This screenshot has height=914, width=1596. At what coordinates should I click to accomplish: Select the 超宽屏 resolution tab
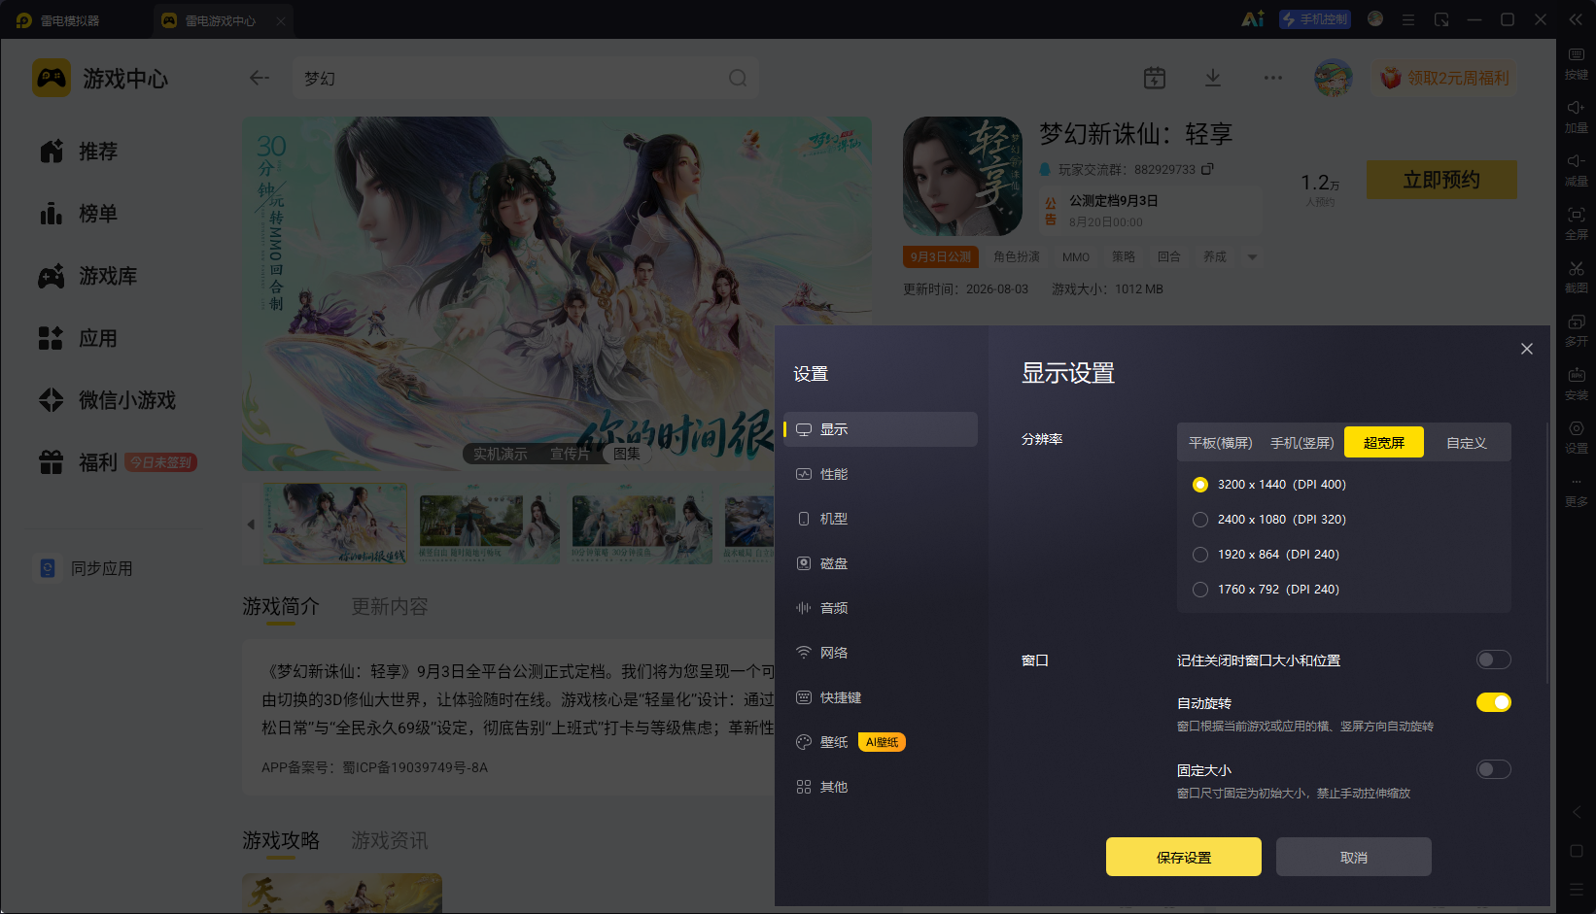point(1384,443)
